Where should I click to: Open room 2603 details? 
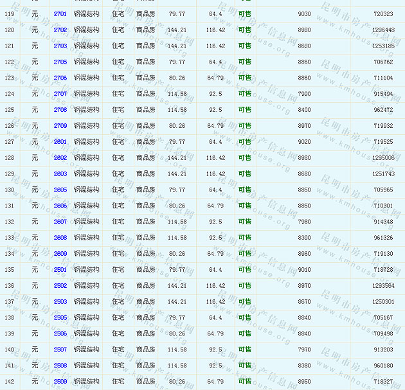click(x=60, y=174)
